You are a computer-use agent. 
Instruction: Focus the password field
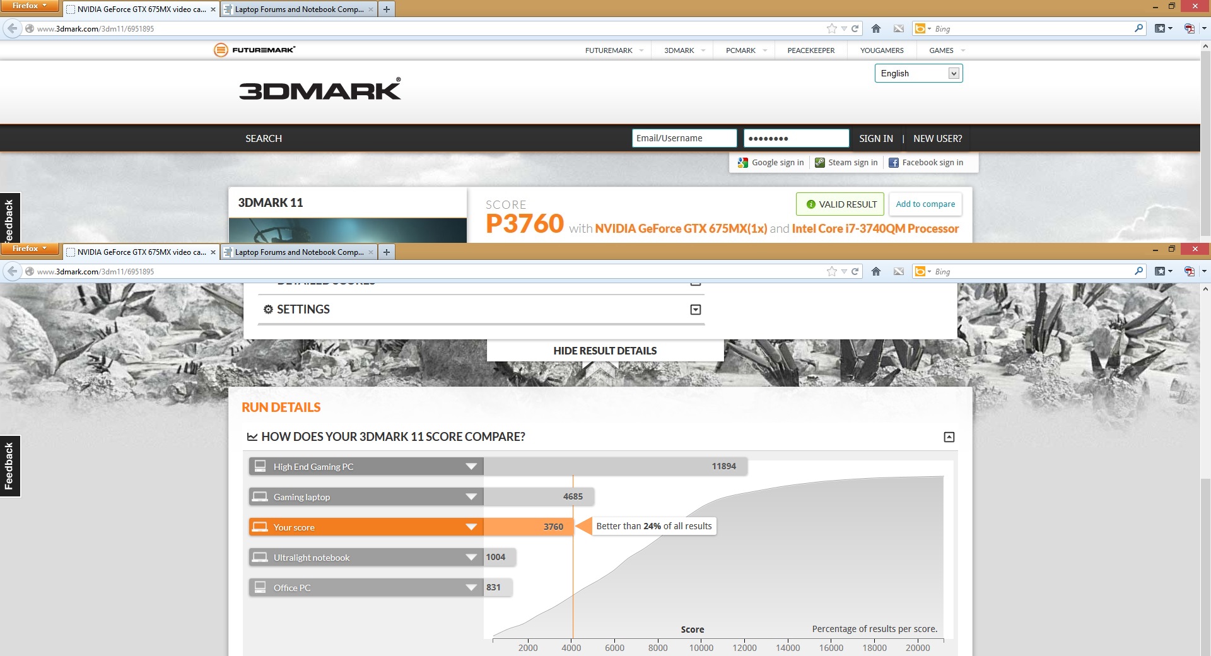pos(796,138)
